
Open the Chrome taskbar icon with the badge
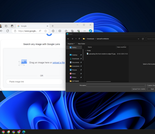tap(19, 132)
